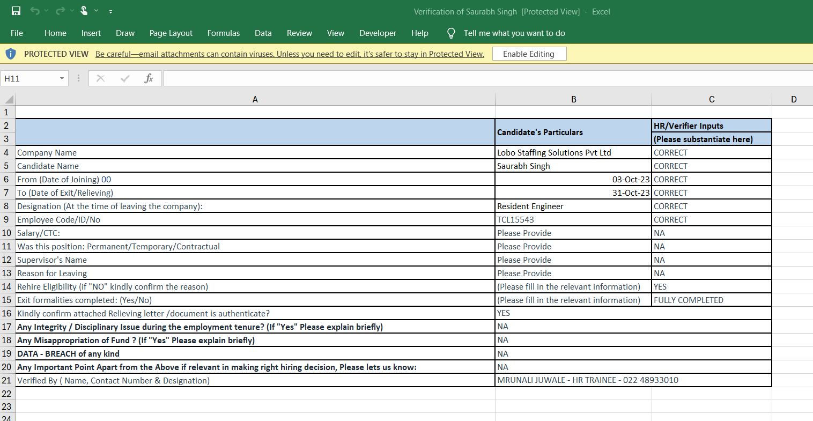Click the Undo arrow icon

click(x=35, y=11)
